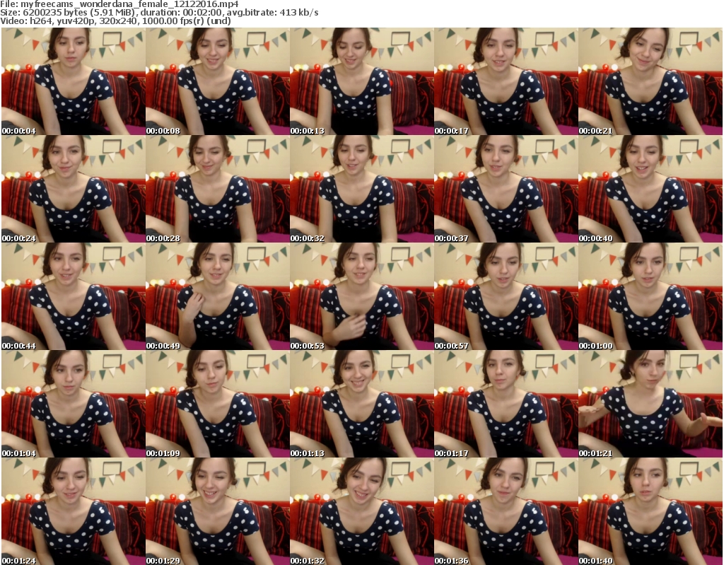Select the thumbnail timestamped 00:00:44
Image resolution: width=724 pixels, height=565 pixels.
coord(74,296)
